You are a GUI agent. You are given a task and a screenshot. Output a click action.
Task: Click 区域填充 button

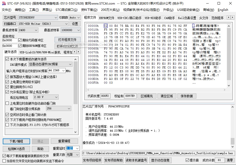(147, 96)
